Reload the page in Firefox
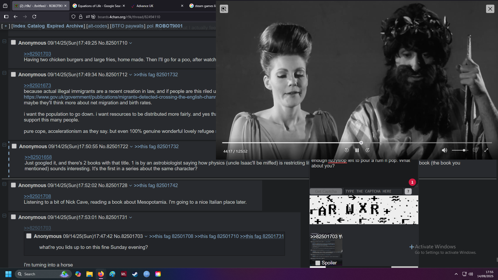Viewport: 498px width, 280px height. (34, 17)
